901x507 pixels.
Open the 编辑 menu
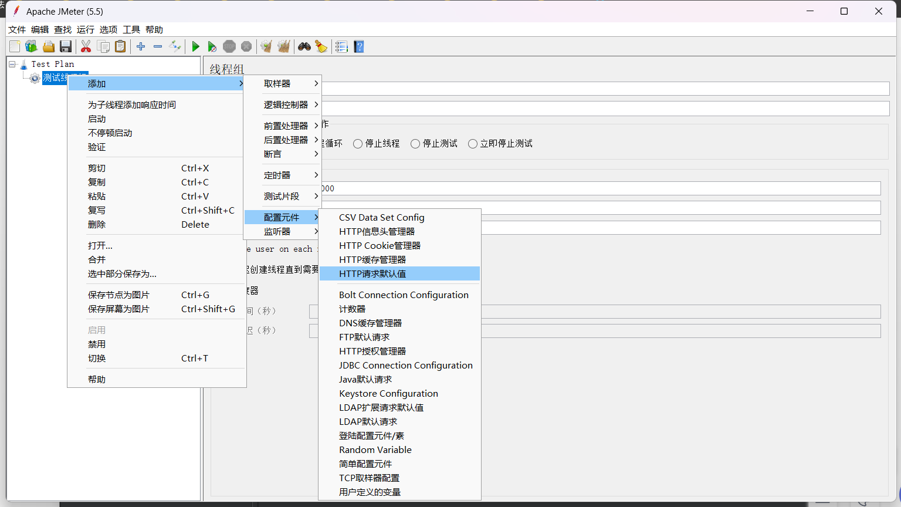point(40,30)
